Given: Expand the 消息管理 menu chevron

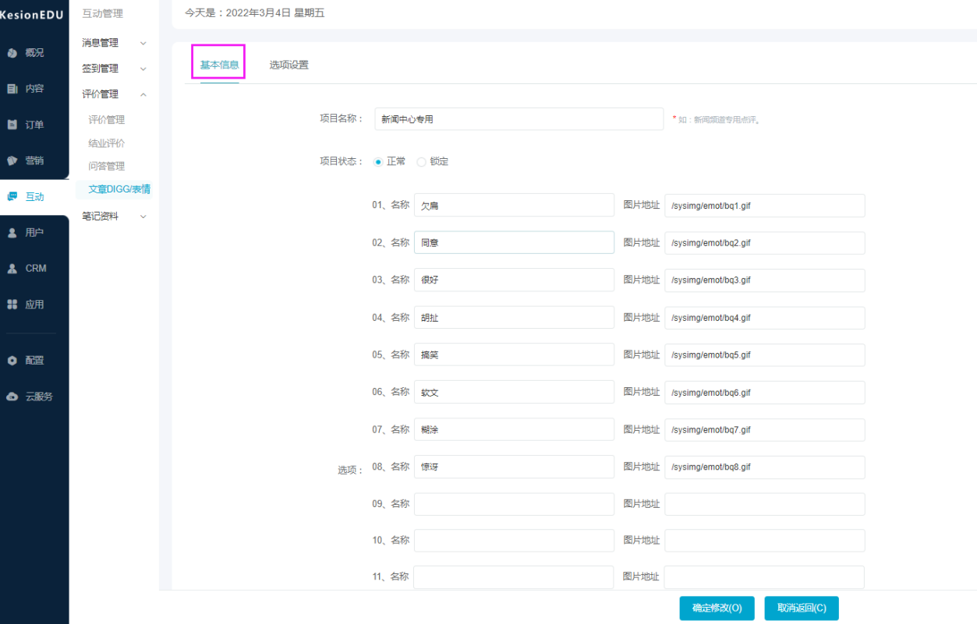Looking at the screenshot, I should (x=143, y=44).
